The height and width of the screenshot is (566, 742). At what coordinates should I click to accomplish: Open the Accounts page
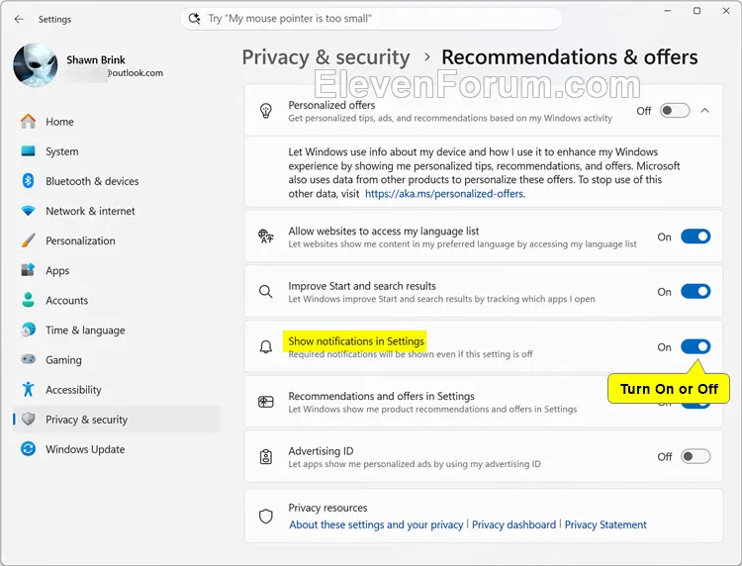click(118, 301)
